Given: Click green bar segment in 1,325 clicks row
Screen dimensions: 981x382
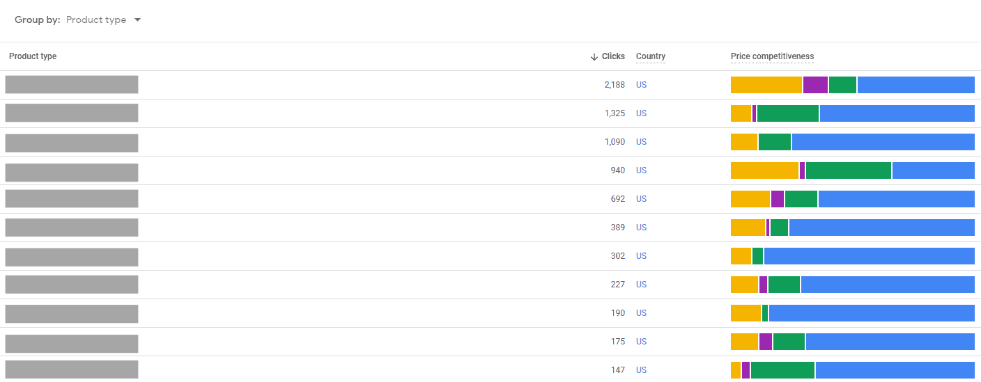Looking at the screenshot, I should [787, 113].
